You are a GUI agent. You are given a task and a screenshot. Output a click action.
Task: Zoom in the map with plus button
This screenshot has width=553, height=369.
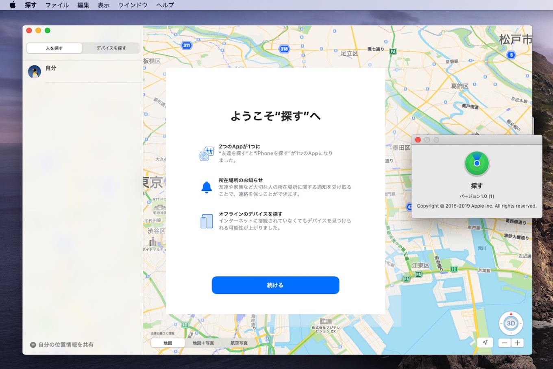(517, 343)
